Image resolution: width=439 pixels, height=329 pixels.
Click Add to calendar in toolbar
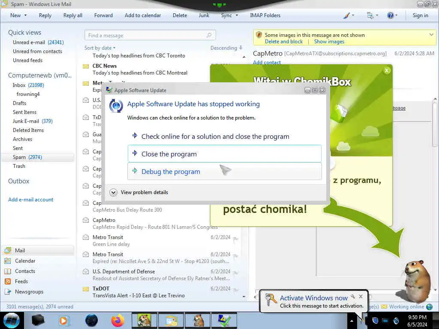(143, 15)
